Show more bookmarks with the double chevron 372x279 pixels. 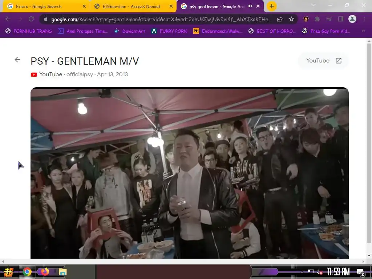tap(363, 31)
